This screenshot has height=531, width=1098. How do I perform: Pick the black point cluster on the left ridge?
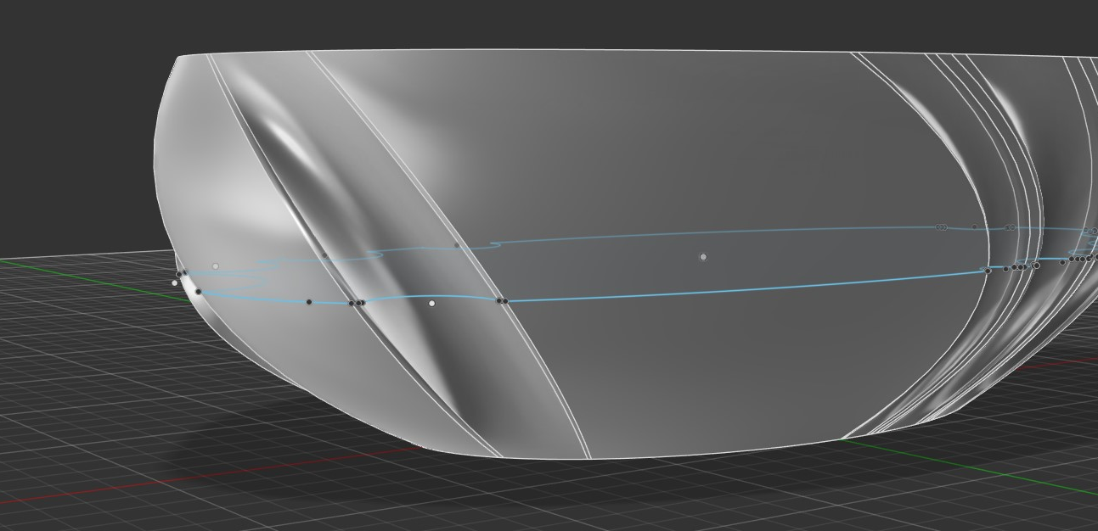point(357,303)
